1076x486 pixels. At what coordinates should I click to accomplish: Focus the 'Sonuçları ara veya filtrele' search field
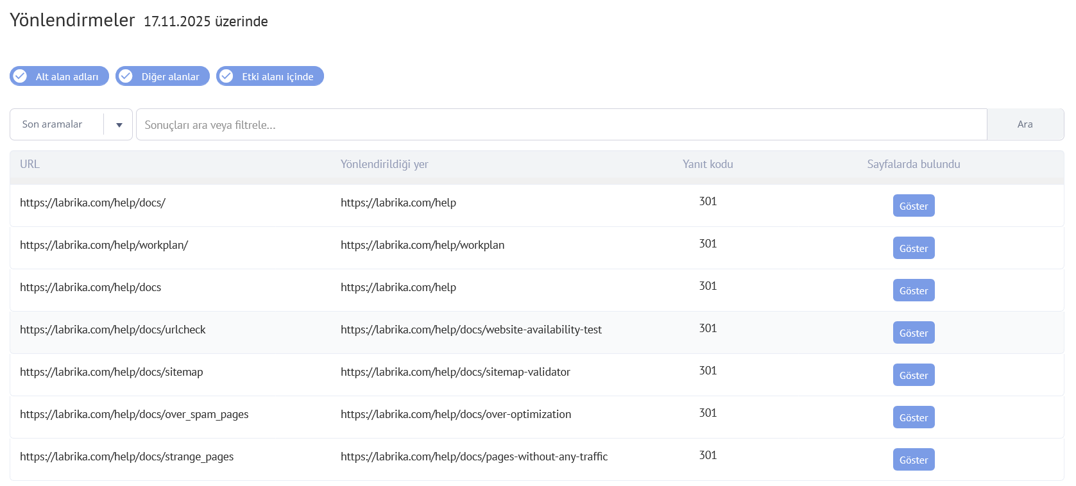click(x=561, y=125)
